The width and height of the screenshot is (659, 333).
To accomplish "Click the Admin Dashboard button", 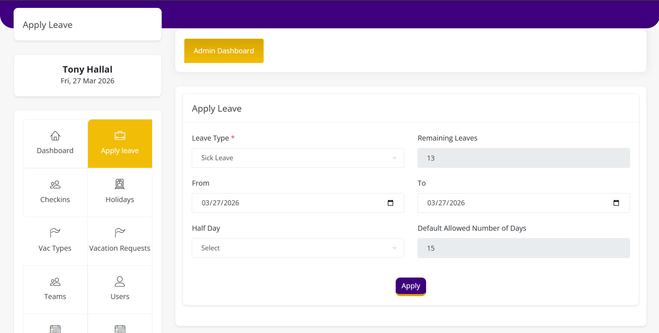I will click(x=224, y=51).
